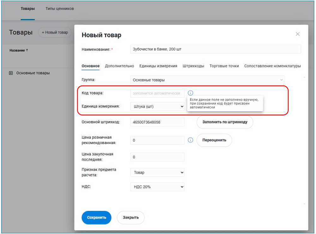Switch to the Единицы измерения tab
316x234 pixels.
pos(158,66)
